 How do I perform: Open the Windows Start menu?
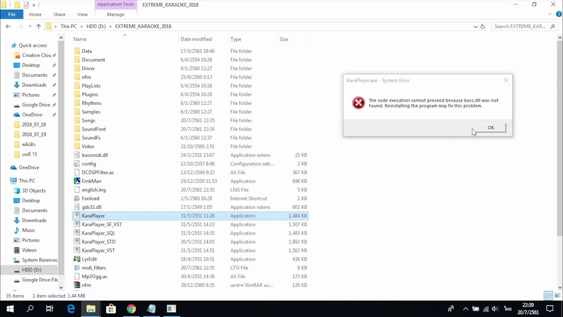pos(10,309)
